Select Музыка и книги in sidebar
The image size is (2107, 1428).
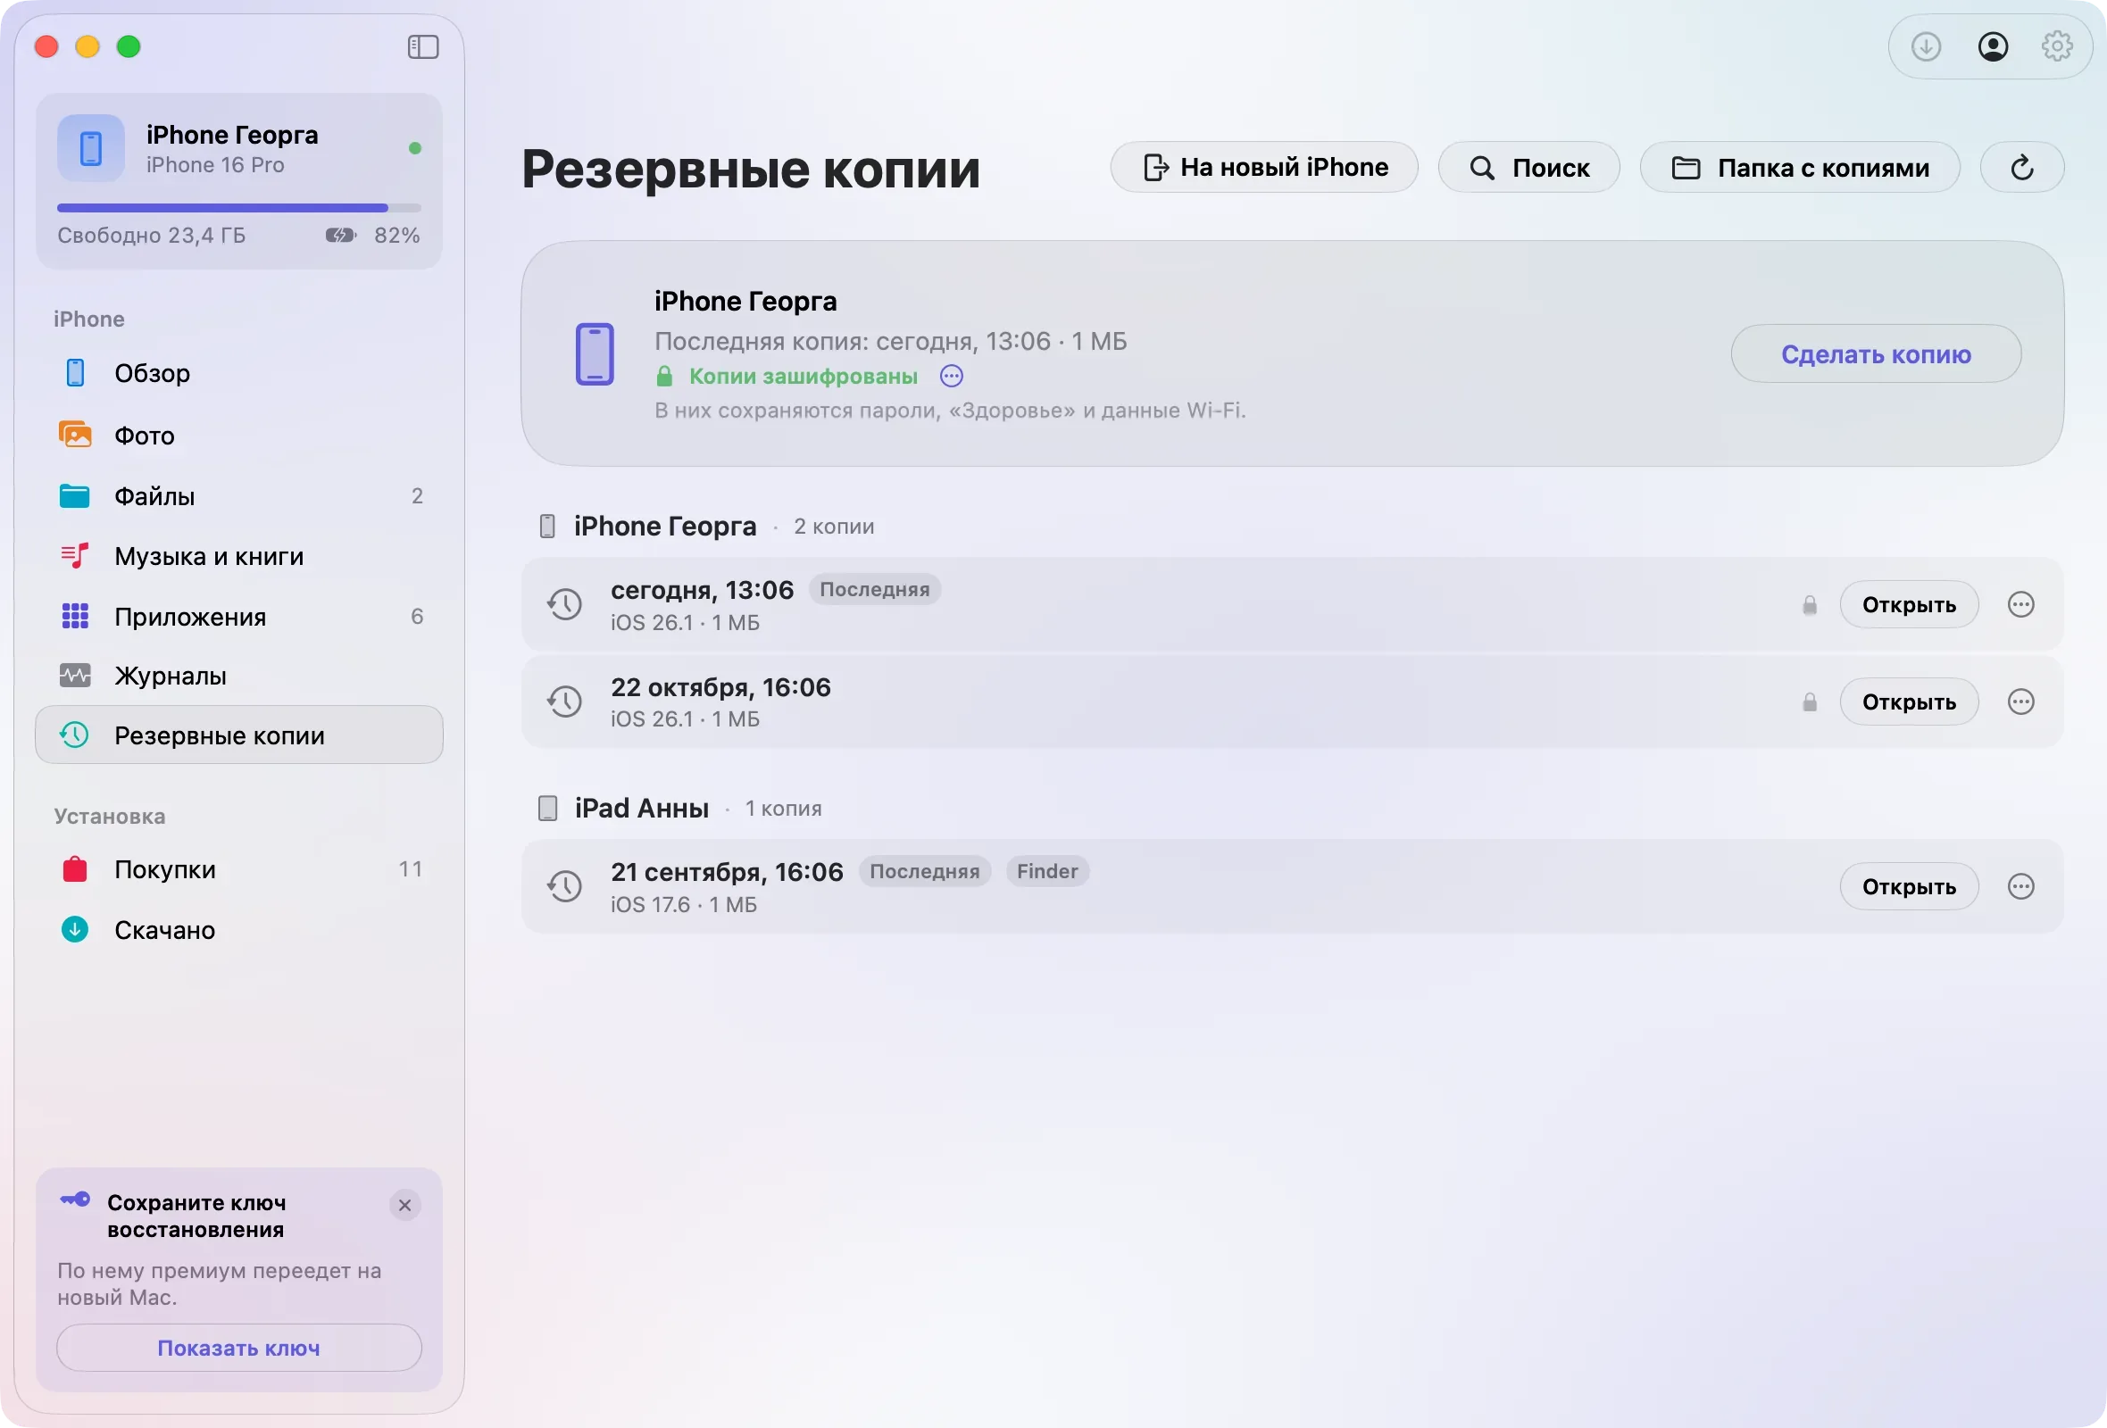click(x=239, y=555)
